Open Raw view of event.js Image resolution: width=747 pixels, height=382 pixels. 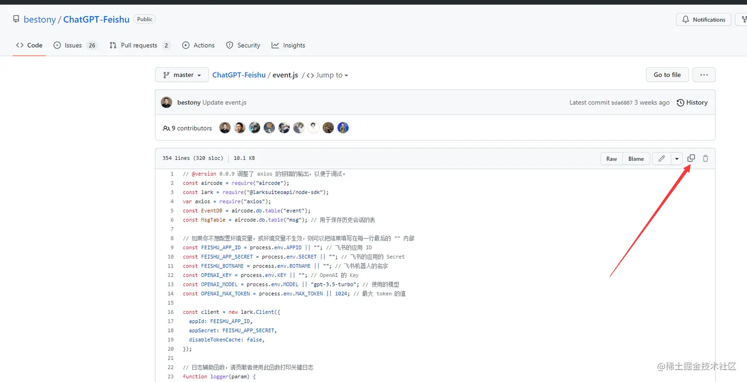(x=612, y=158)
